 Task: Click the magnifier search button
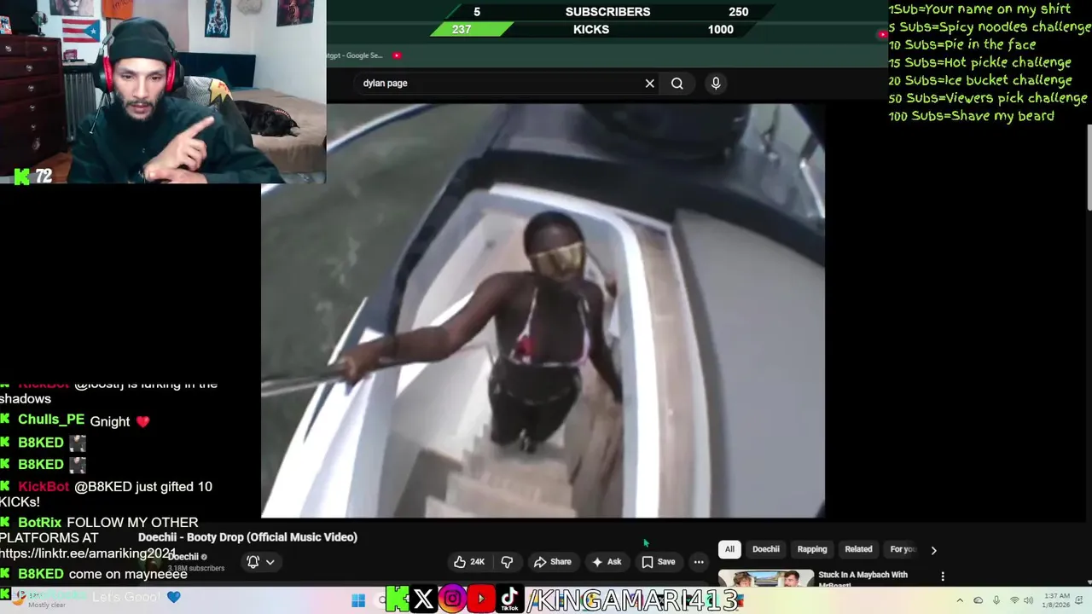click(x=677, y=84)
